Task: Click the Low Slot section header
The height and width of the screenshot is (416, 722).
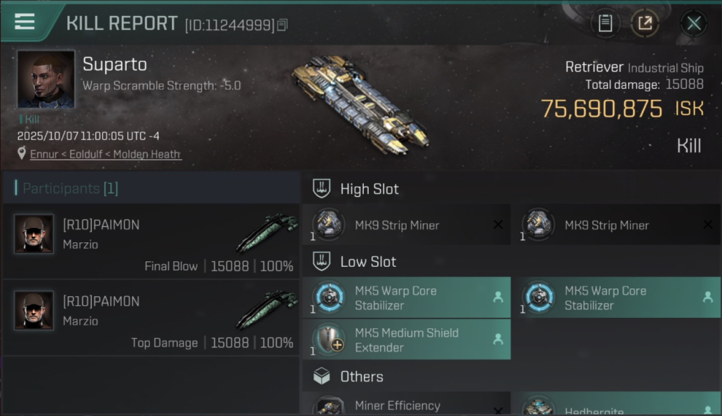Action: click(368, 262)
